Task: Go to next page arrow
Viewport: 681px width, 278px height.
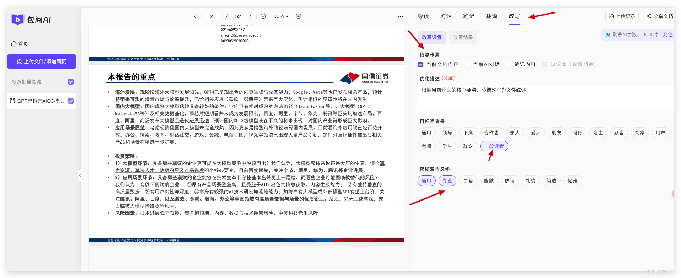Action: (x=250, y=16)
